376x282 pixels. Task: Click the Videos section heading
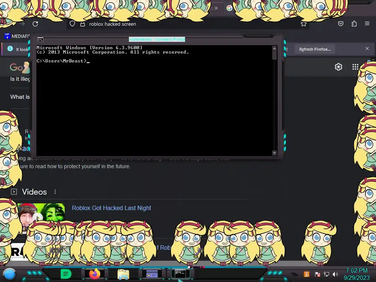(34, 192)
